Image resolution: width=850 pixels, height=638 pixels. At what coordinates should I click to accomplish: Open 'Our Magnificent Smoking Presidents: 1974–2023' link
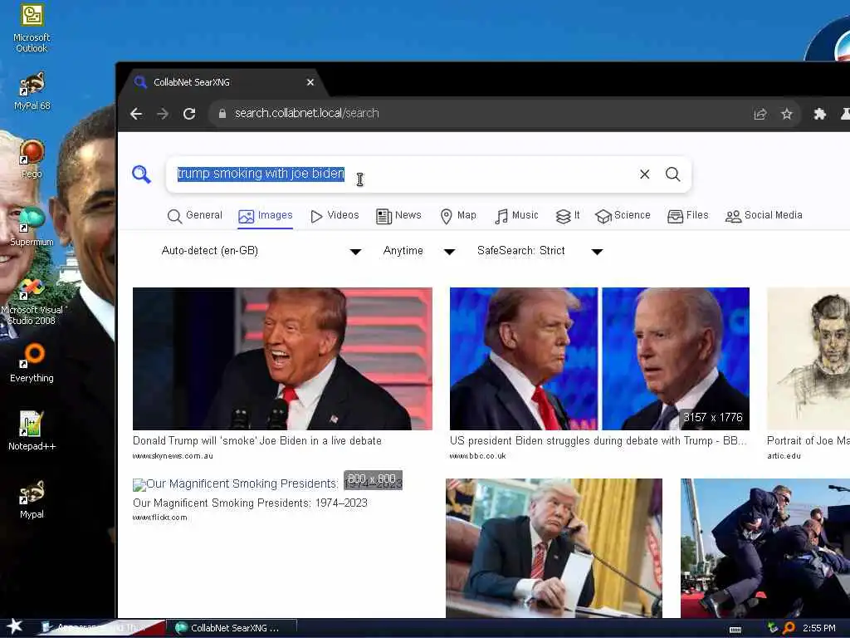coord(250,503)
